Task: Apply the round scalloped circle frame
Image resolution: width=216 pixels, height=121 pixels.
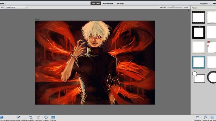Action: coord(212,77)
